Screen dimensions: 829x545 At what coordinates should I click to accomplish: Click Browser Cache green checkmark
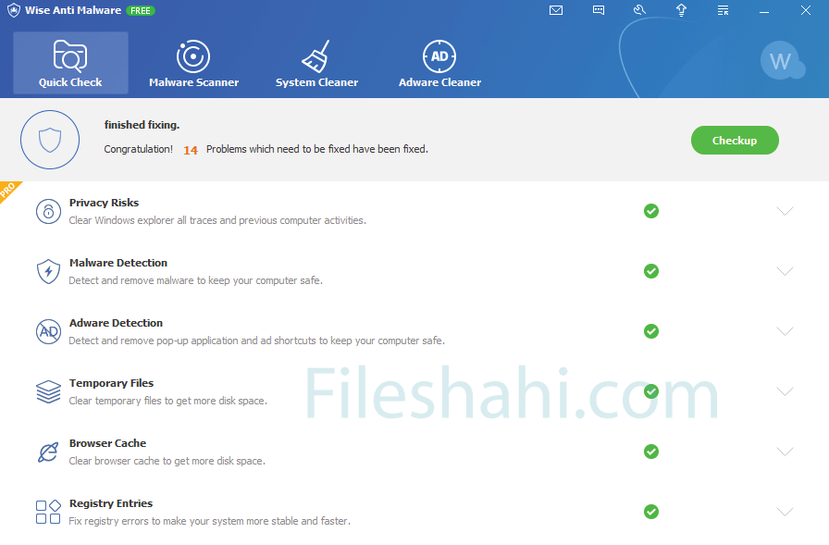coord(651,452)
